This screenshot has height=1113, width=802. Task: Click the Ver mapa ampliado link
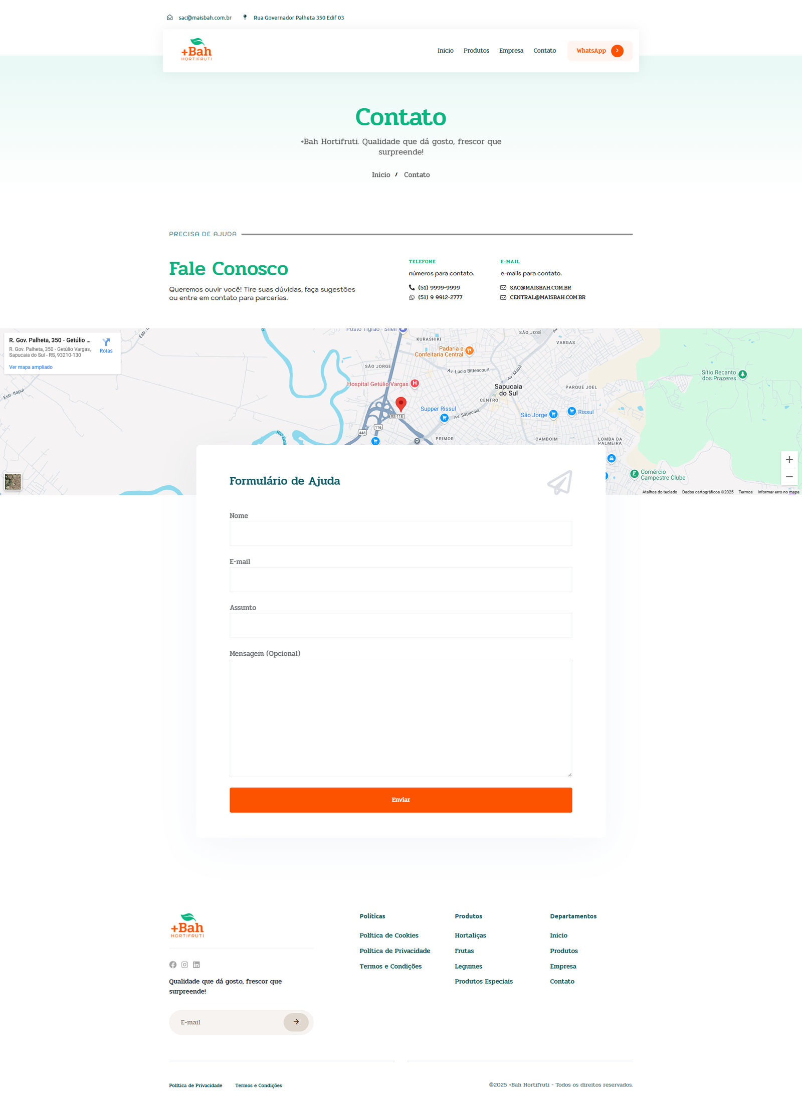pos(31,367)
